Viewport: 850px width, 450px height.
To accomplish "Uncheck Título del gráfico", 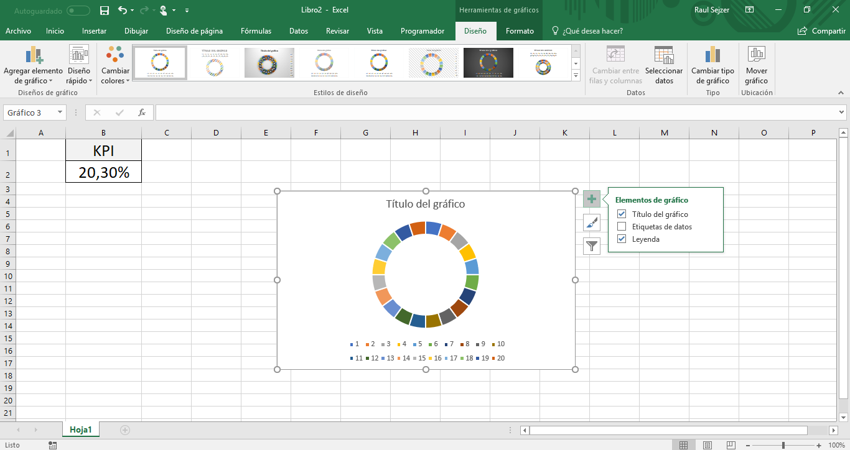I will [621, 214].
